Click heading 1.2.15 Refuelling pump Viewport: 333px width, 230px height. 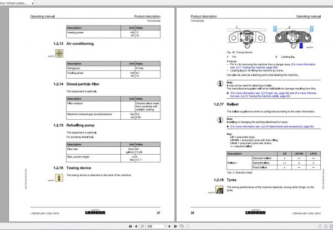[x=74, y=125]
